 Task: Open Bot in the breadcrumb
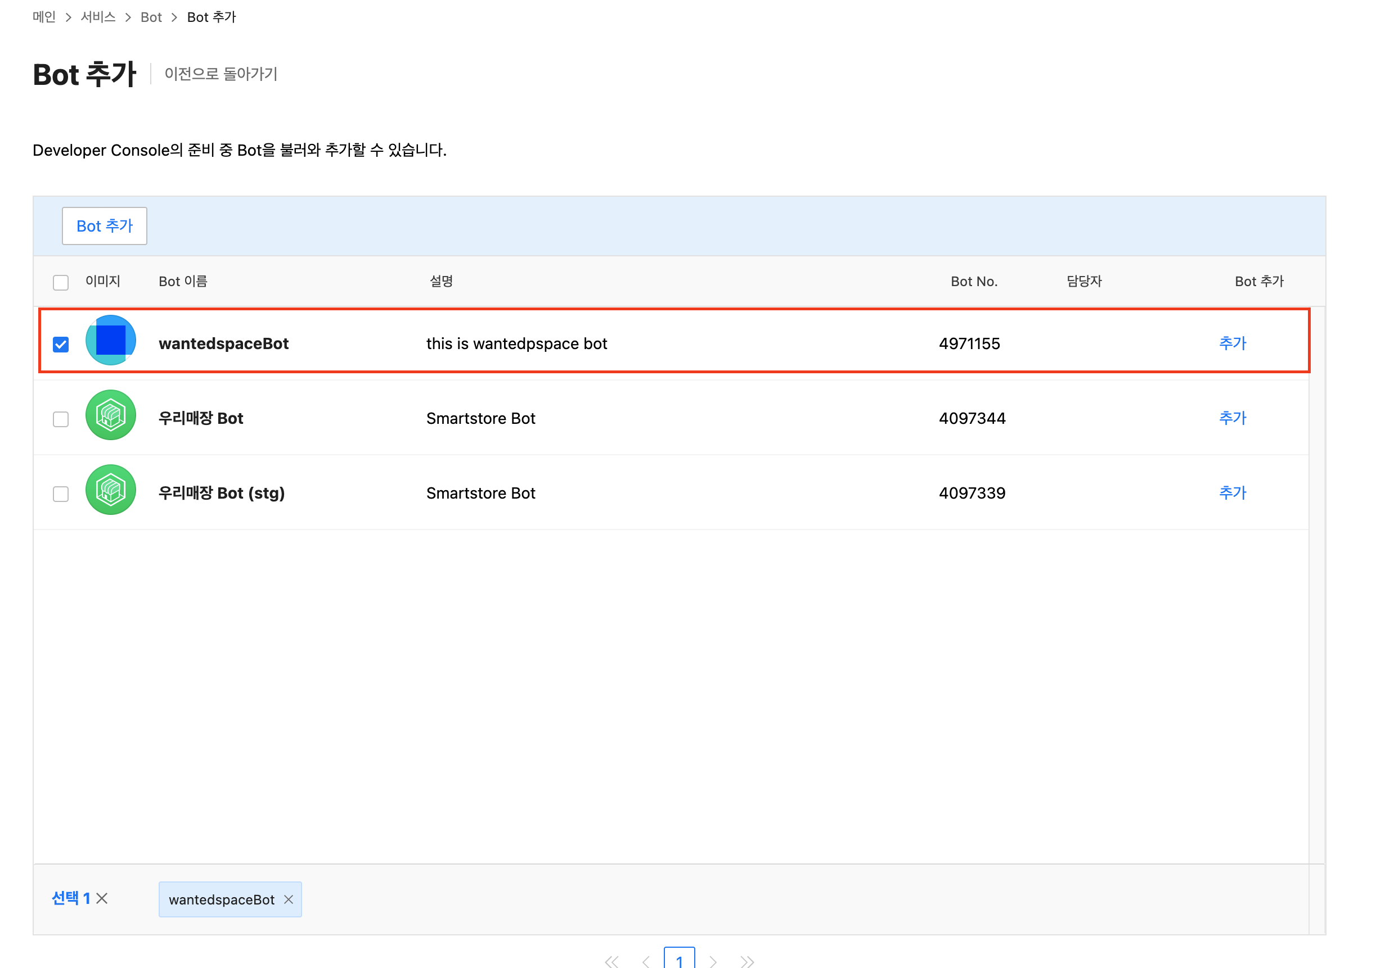151,17
